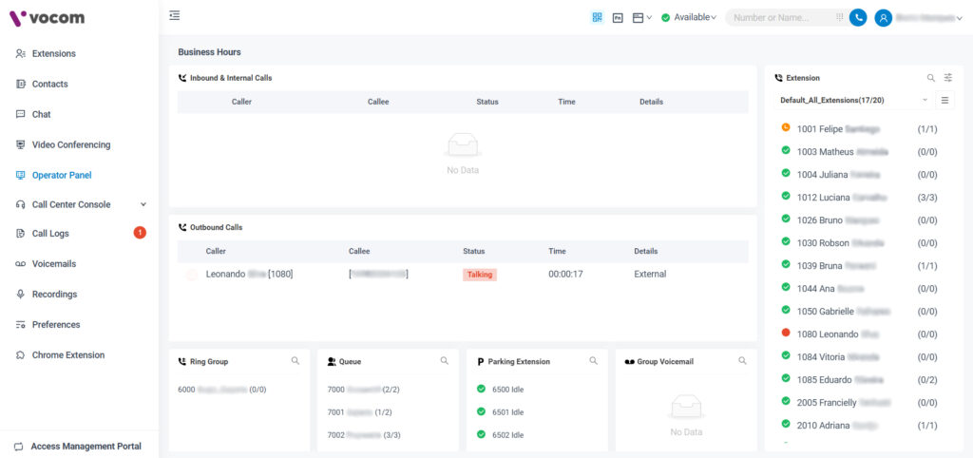973x458 pixels.
Task: Open Extension panel filter settings icon
Action: (948, 78)
